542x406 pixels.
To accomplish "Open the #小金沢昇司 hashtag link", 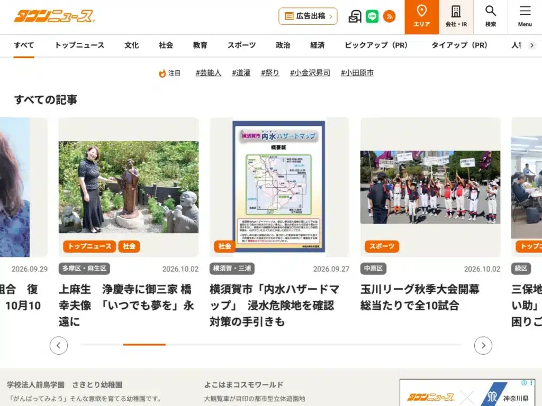I will click(x=310, y=73).
